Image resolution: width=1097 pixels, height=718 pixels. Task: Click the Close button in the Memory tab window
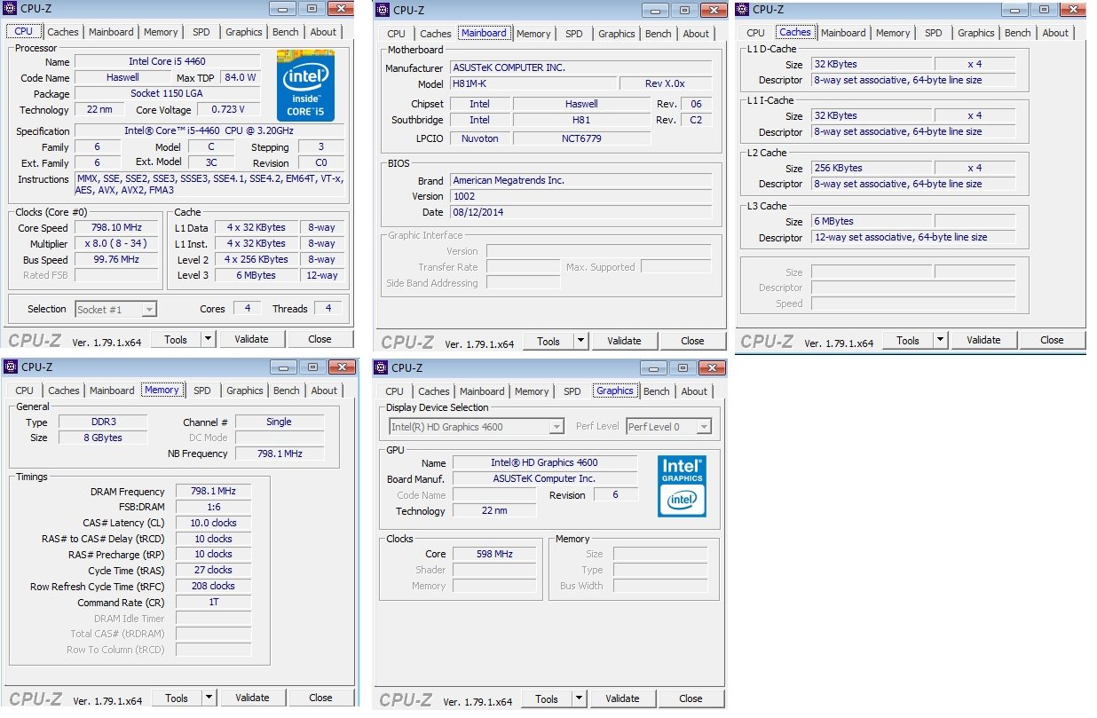320,698
